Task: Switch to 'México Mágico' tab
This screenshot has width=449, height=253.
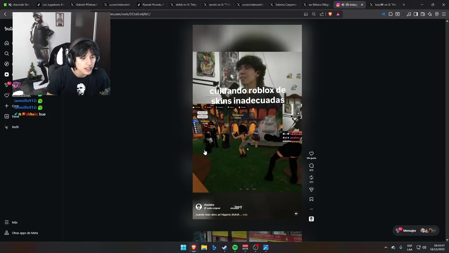Action: [317, 5]
